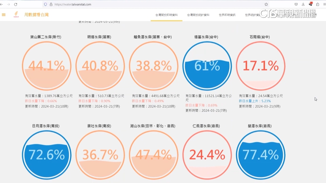Click the title 寶山第二水庫(新竹)

(46, 37)
